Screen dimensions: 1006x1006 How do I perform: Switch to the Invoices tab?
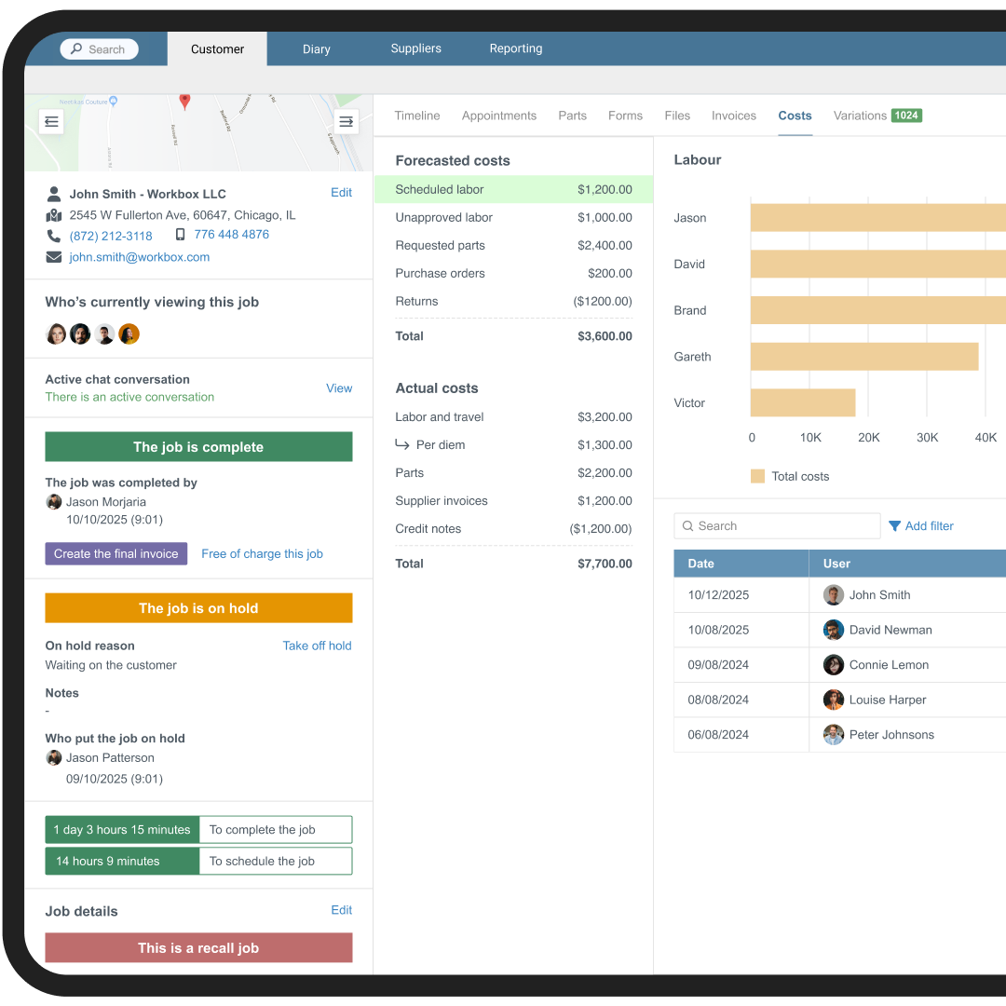pos(734,116)
